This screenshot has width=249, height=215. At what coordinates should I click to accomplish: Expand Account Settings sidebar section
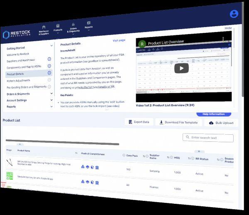(x=51, y=100)
